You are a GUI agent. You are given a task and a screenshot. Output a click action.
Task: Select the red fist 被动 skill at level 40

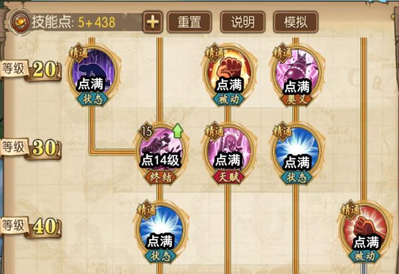(366, 231)
